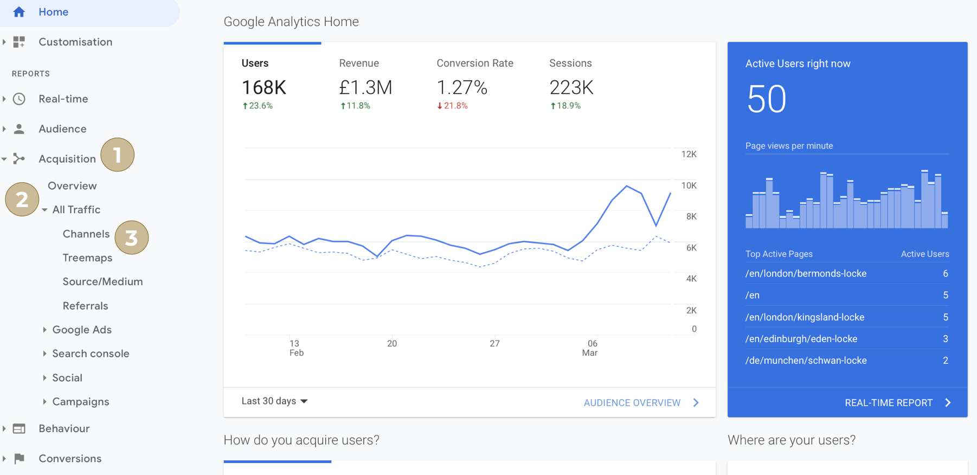This screenshot has height=475, width=977.
Task: Open Channels under All Traffic
Action: [86, 234]
